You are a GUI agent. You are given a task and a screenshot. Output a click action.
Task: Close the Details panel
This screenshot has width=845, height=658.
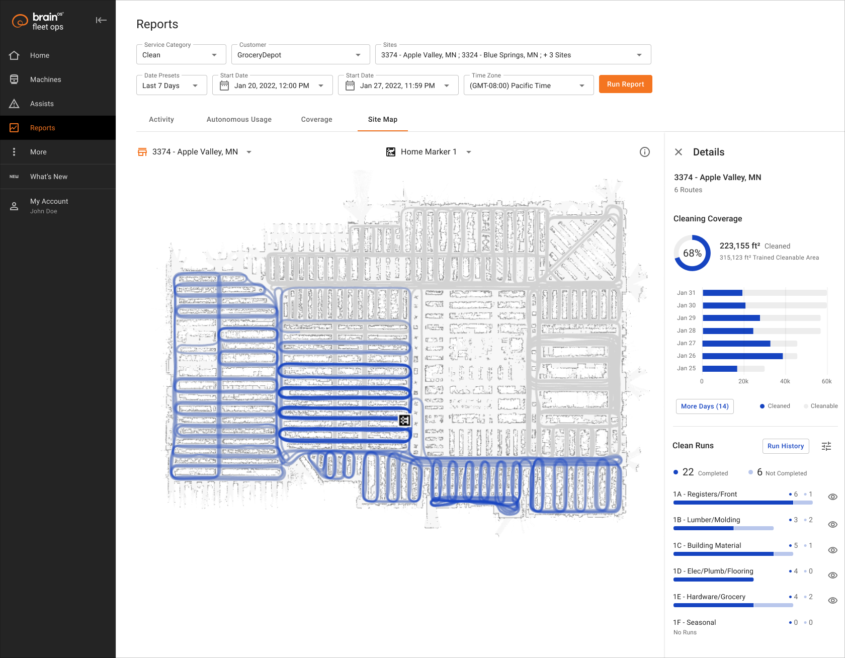point(679,151)
